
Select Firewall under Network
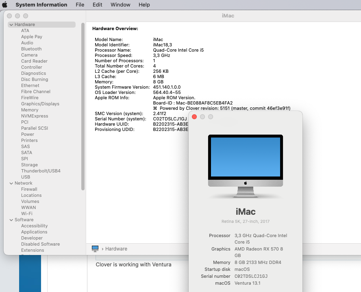(29, 189)
